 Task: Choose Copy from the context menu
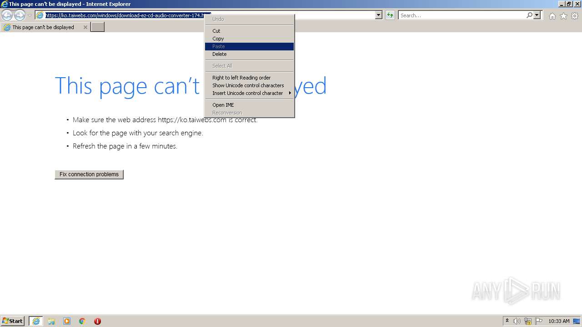(249, 39)
